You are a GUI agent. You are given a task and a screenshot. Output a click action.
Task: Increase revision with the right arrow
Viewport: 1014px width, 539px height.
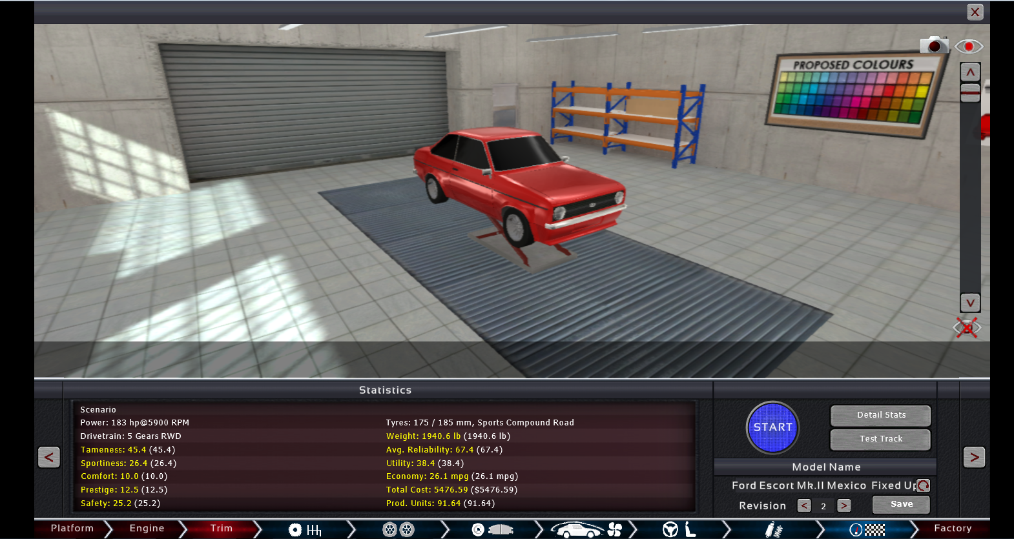[x=844, y=506]
